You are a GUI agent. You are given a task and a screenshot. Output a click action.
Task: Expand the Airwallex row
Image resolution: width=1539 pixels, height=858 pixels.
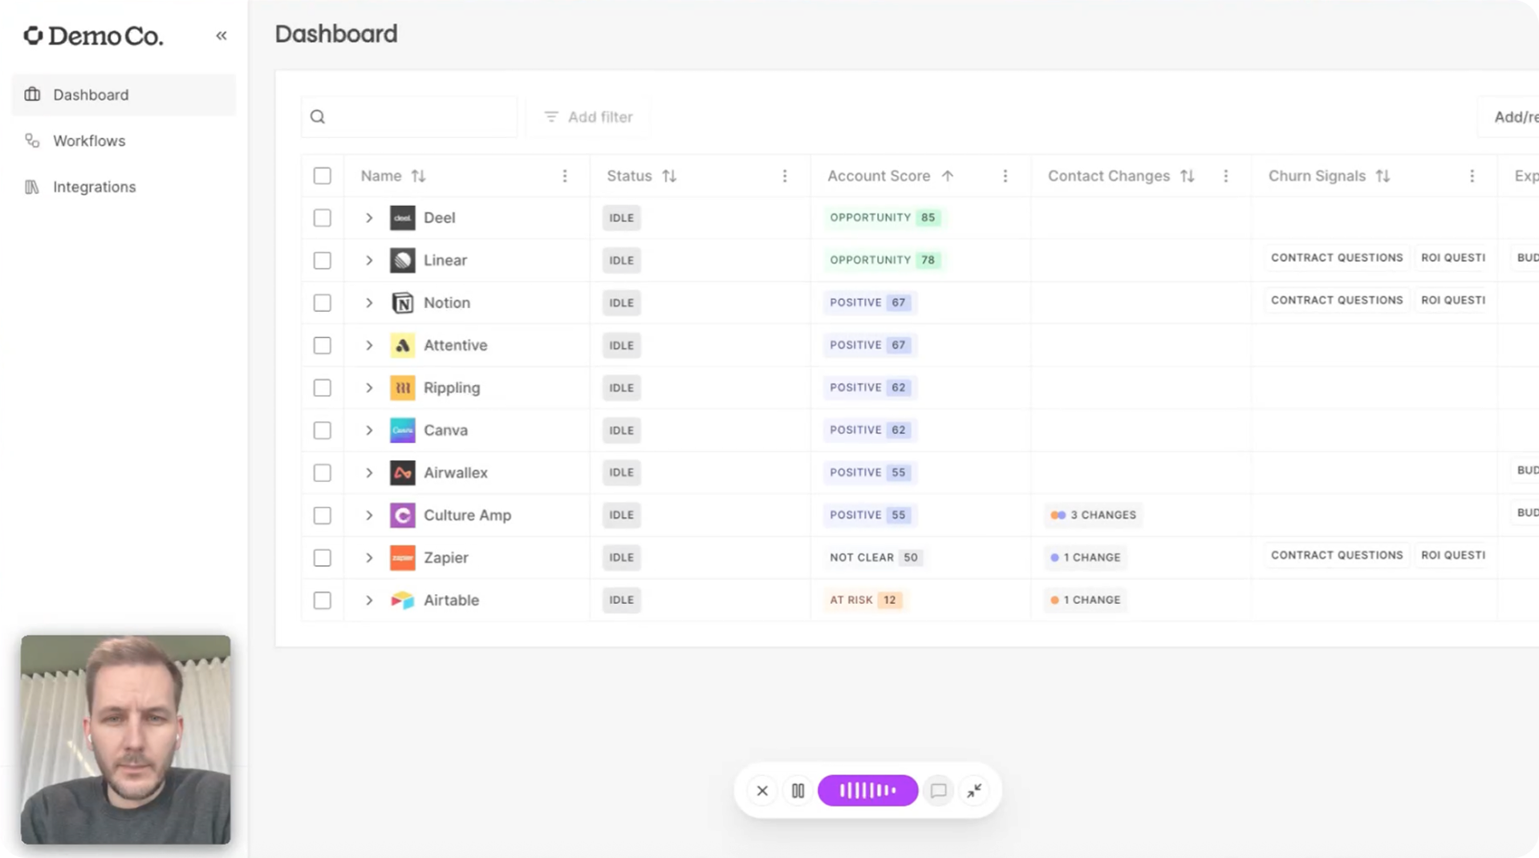coord(369,473)
